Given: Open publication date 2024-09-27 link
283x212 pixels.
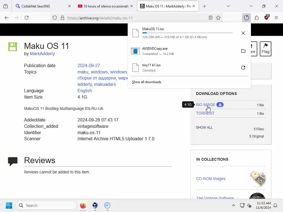Looking at the screenshot, I should [x=89, y=65].
